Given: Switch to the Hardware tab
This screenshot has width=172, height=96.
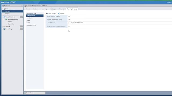Looking at the screenshot, I should [x=36, y=9].
